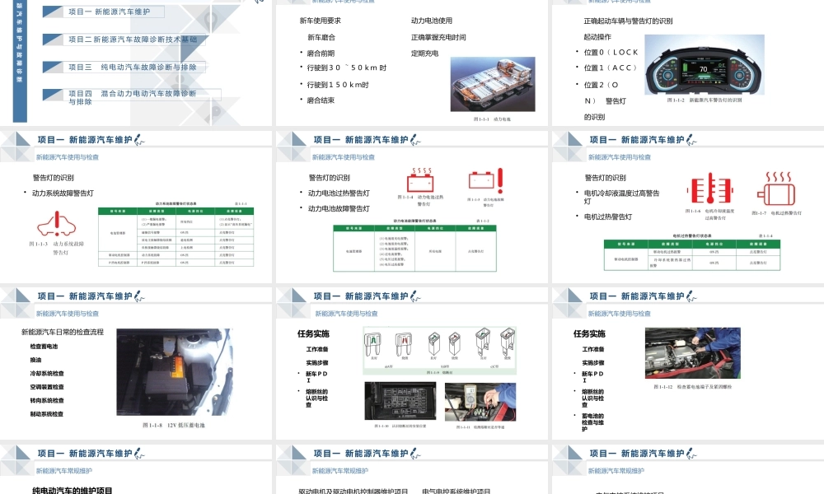
Task: Click the instrument cluster dashboard image
Action: coord(705,64)
